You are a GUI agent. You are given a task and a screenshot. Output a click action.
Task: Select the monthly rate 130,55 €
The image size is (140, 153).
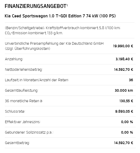(126, 101)
